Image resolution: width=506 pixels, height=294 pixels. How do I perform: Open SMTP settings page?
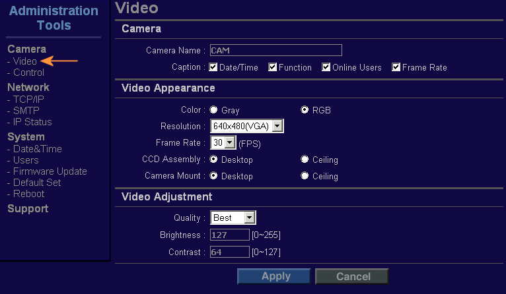[26, 111]
